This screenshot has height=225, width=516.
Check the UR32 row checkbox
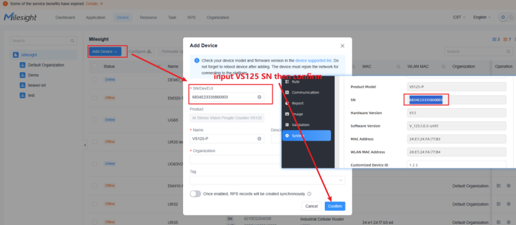click(x=95, y=204)
